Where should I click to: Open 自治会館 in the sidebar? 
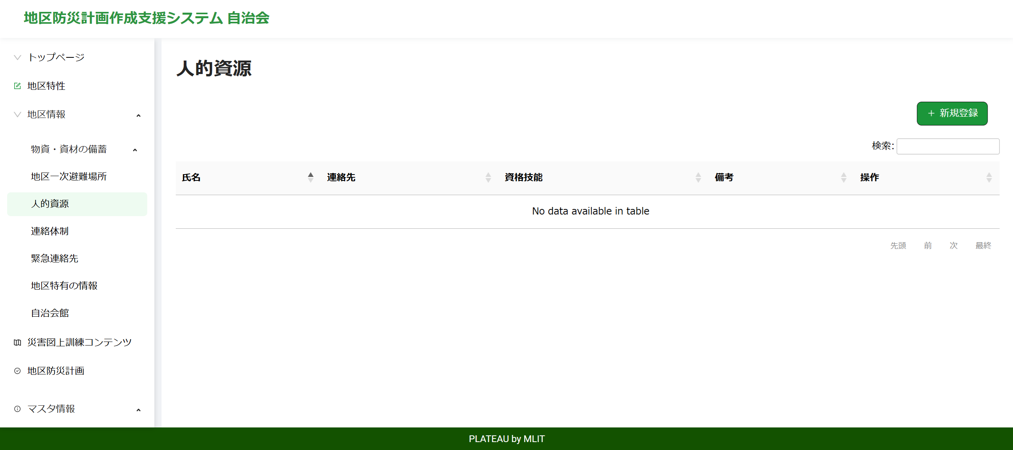coord(50,313)
